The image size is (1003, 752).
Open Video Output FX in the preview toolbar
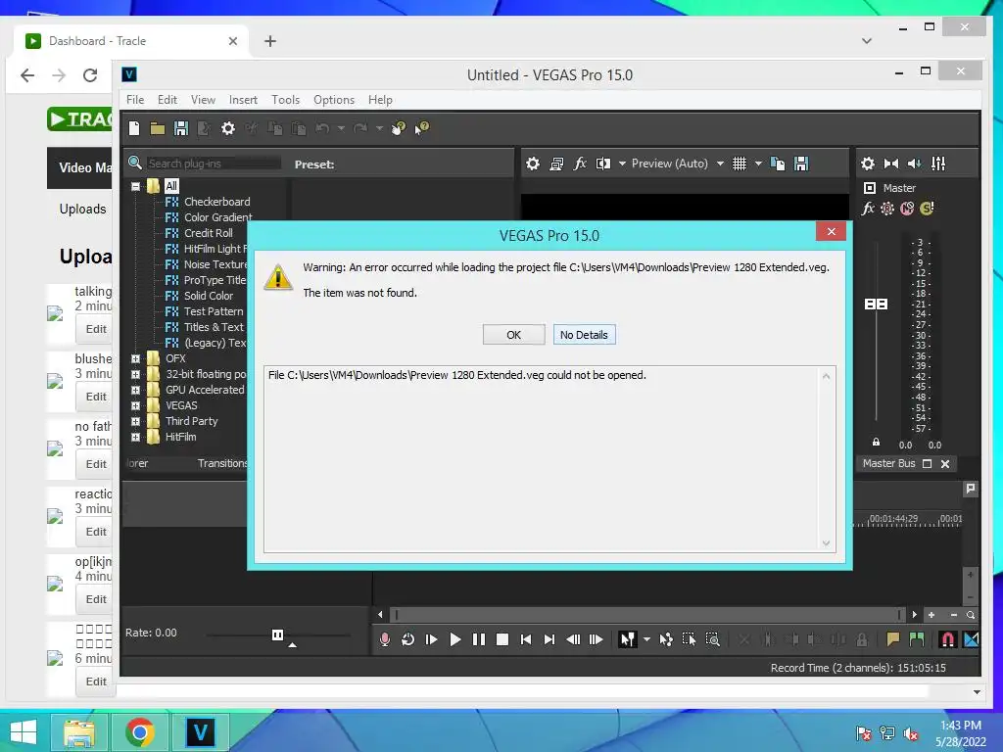(580, 164)
